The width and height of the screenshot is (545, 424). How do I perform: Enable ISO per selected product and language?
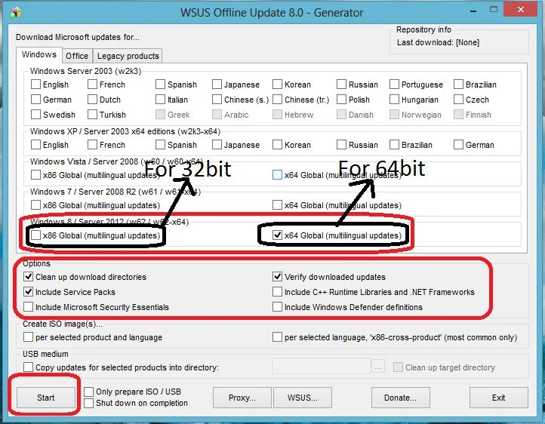tap(29, 337)
